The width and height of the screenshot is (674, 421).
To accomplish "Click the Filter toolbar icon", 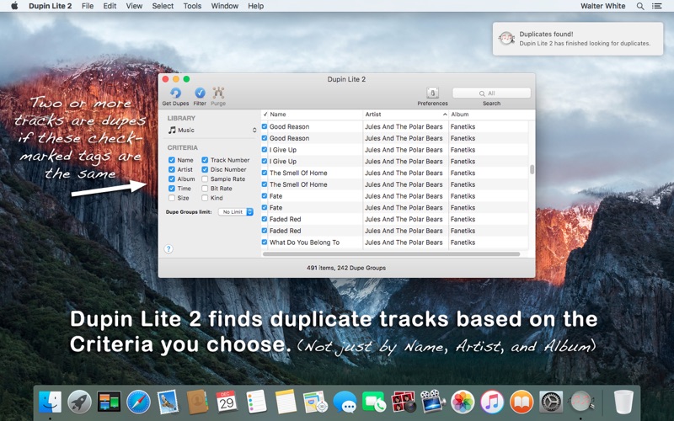I will point(200,93).
